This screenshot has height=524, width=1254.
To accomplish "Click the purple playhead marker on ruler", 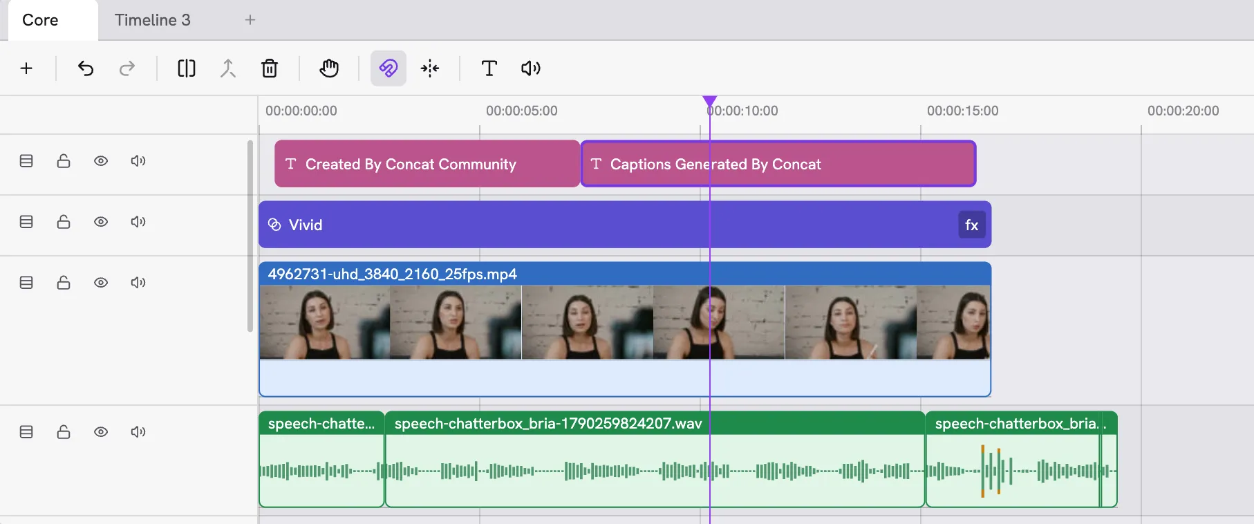I will 709,102.
